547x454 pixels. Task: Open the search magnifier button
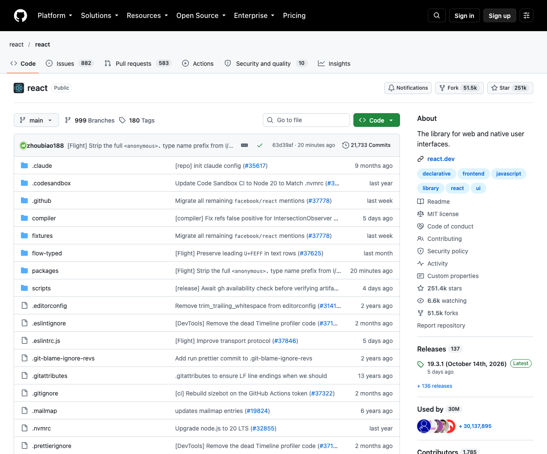pyautogui.click(x=437, y=15)
